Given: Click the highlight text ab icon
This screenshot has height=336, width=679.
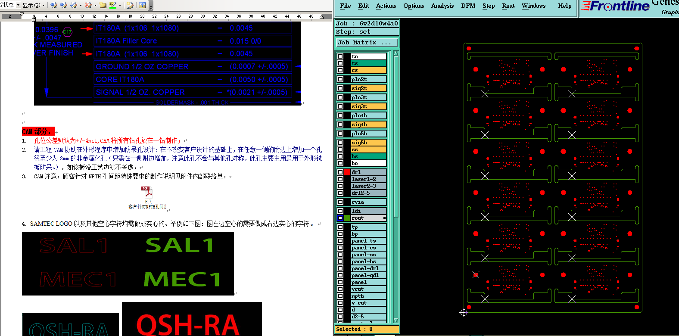Looking at the screenshot, I should click(113, 5).
